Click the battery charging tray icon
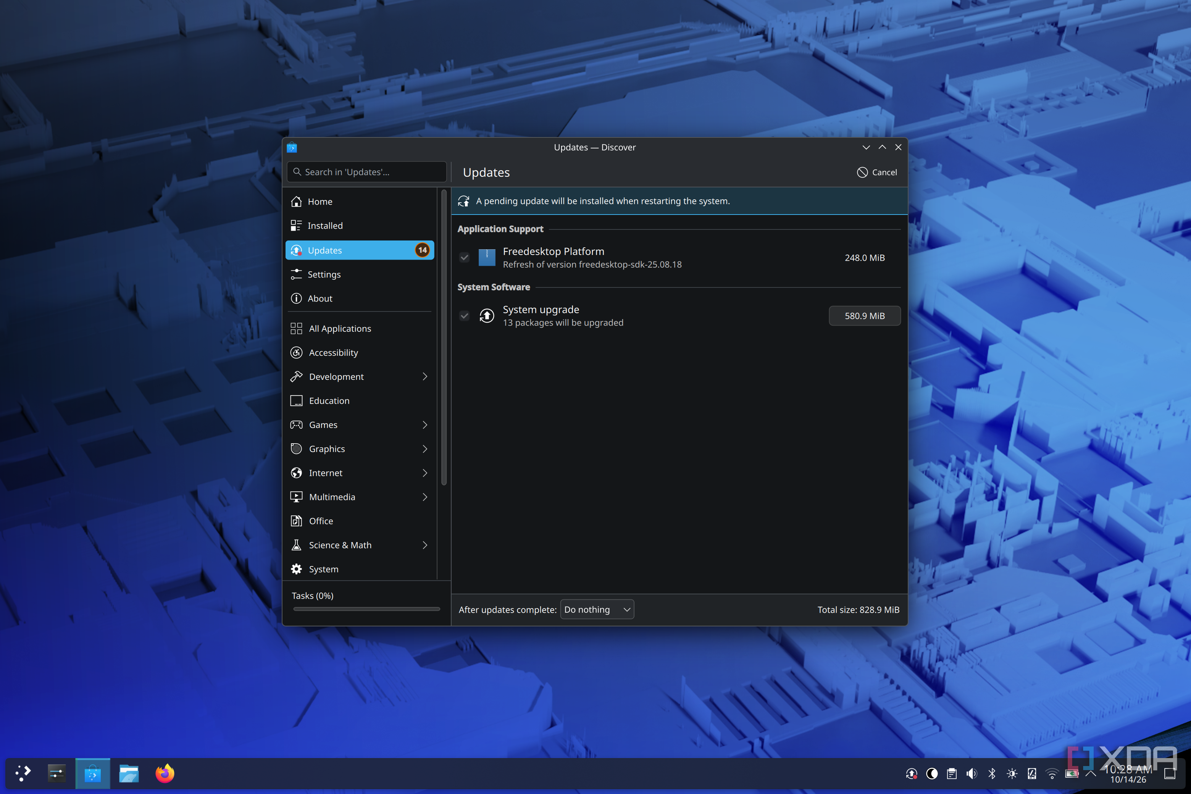This screenshot has height=794, width=1191. click(1072, 774)
